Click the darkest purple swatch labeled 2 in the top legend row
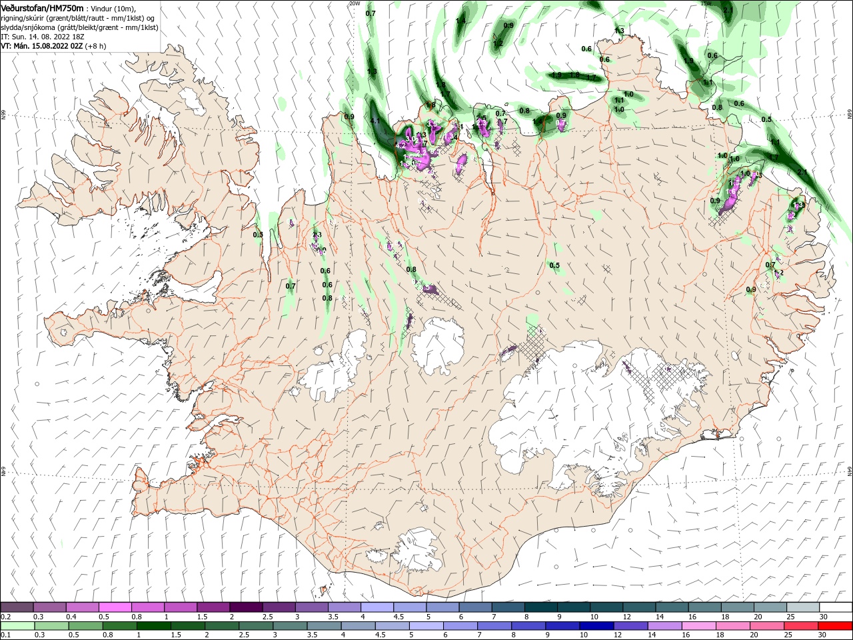Viewport: 853px width, 640px height. [246, 607]
